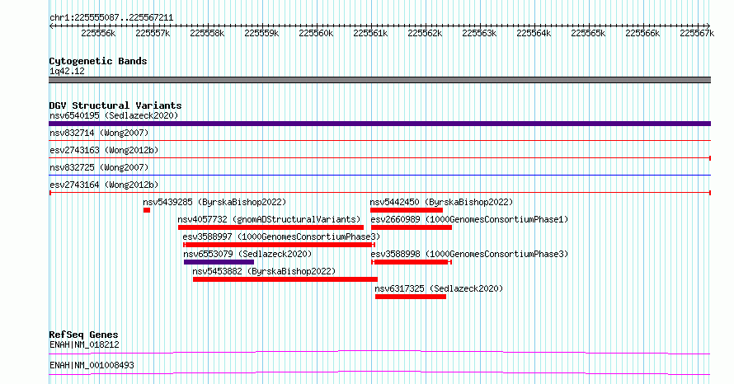Click the ENAH|NM_018212 gene label
The width and height of the screenshot is (734, 384).
click(x=84, y=344)
